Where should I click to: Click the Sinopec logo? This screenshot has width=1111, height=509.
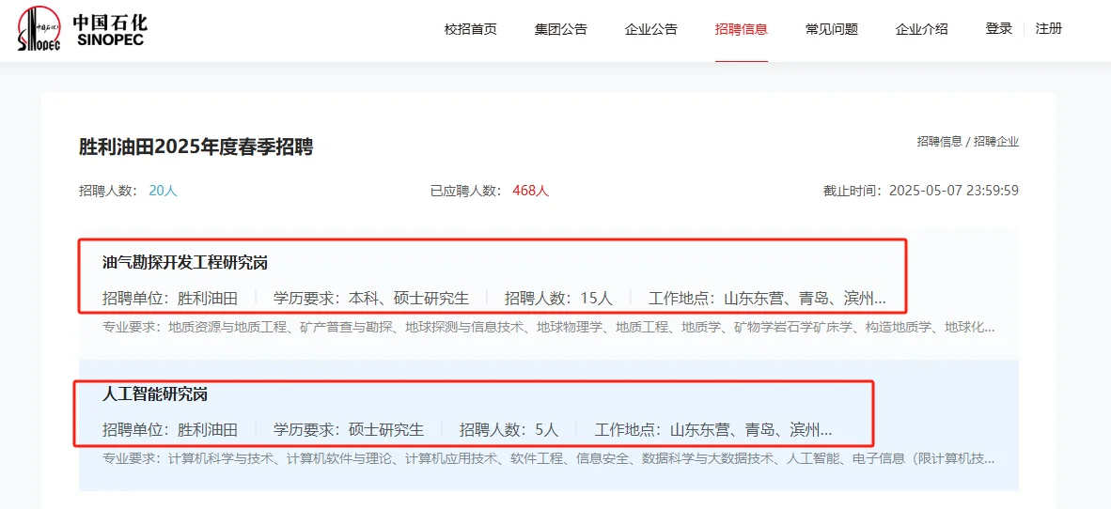(82, 30)
